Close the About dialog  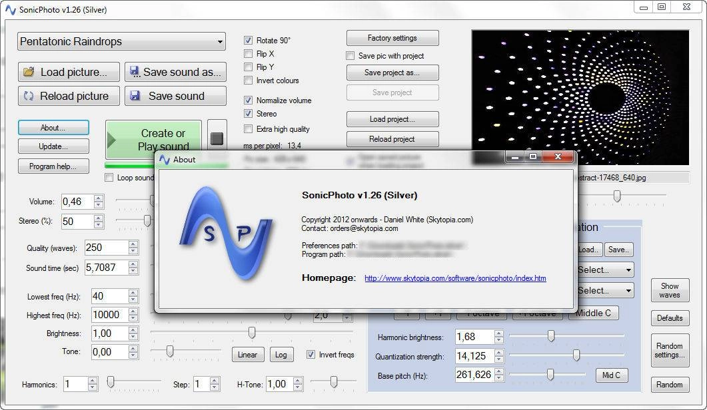coord(558,157)
